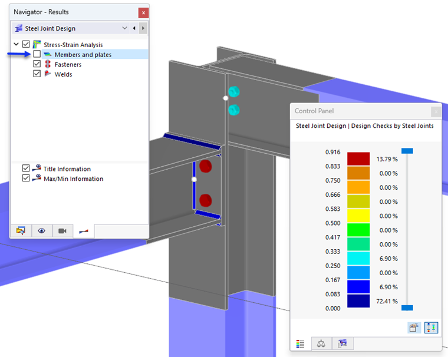Select the Max/Min Information label
This screenshot has width=448, height=357.
tap(74, 178)
